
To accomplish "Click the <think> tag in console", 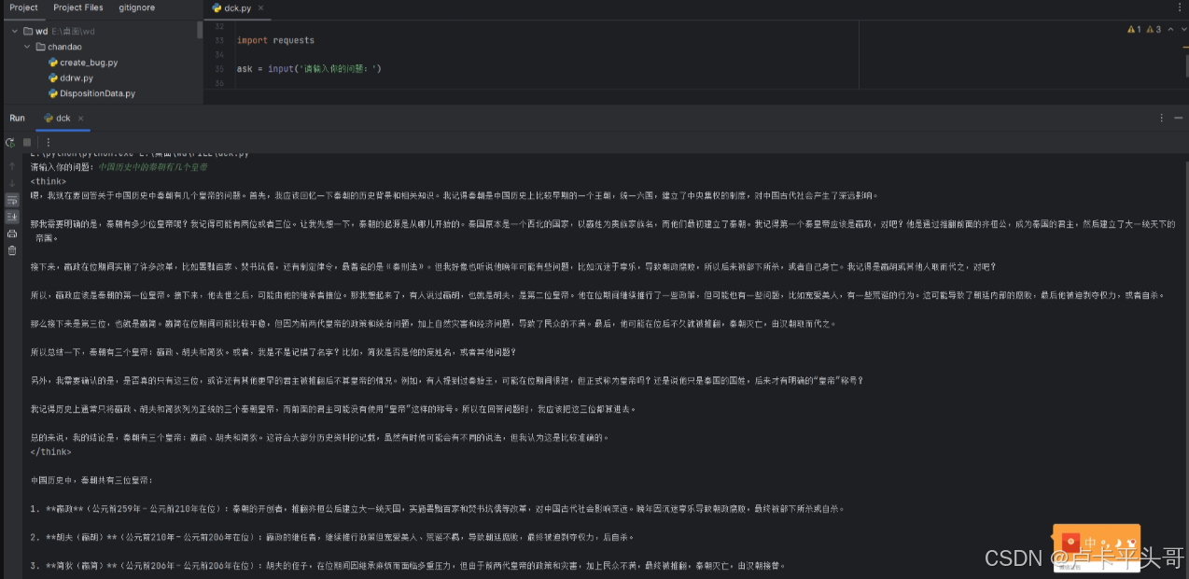I will coord(48,181).
